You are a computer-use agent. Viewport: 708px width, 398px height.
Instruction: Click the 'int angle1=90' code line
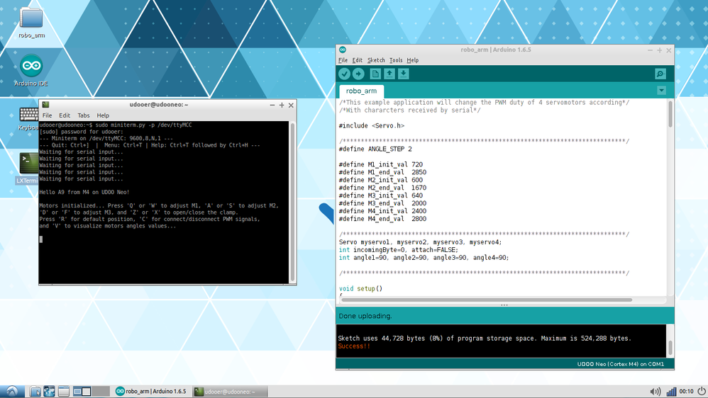pyautogui.click(x=424, y=258)
